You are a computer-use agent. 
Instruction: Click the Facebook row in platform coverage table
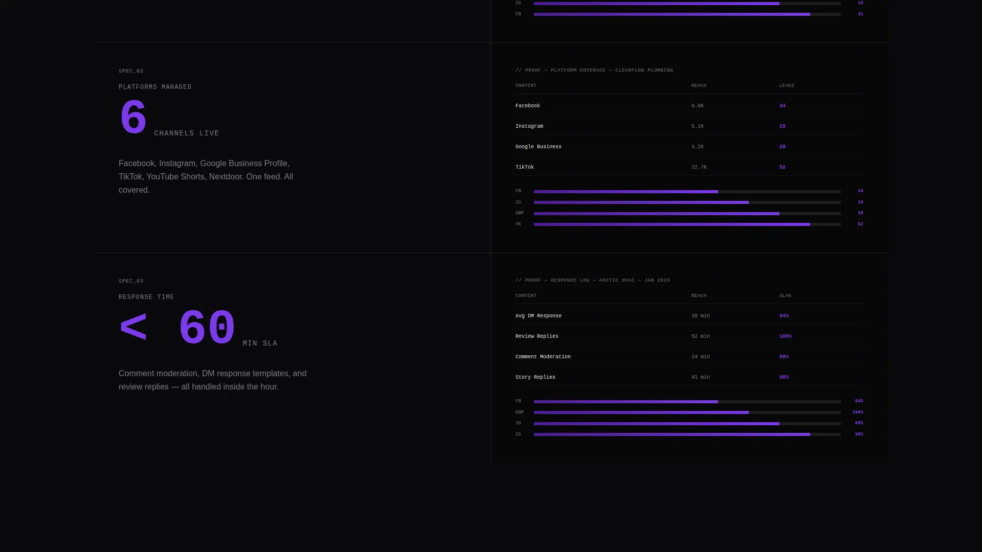coord(689,106)
